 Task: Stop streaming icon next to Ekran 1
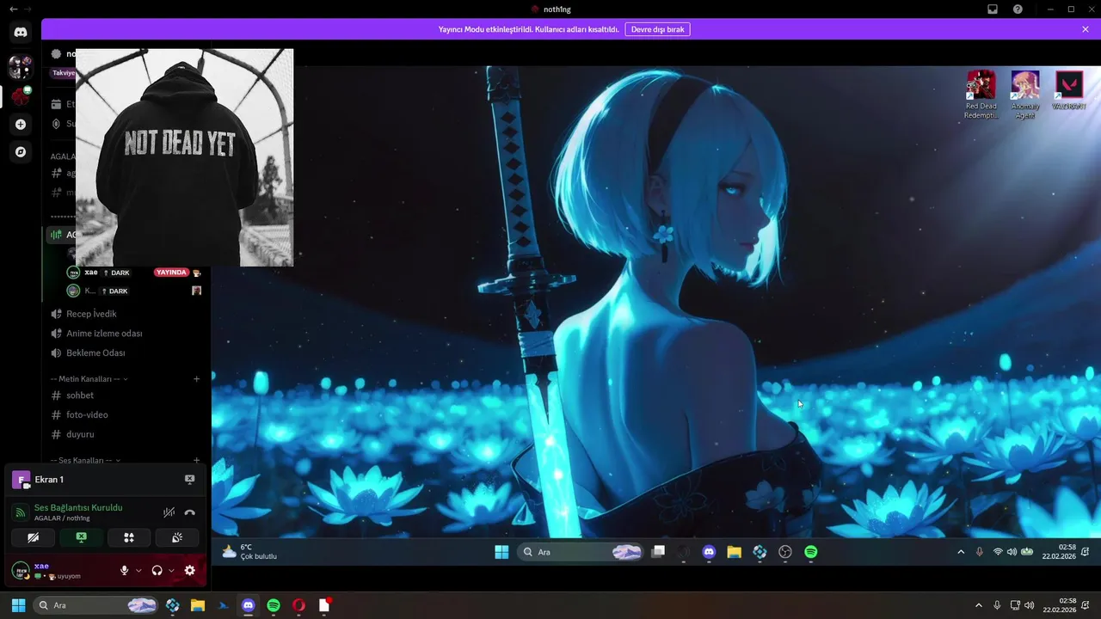point(189,480)
